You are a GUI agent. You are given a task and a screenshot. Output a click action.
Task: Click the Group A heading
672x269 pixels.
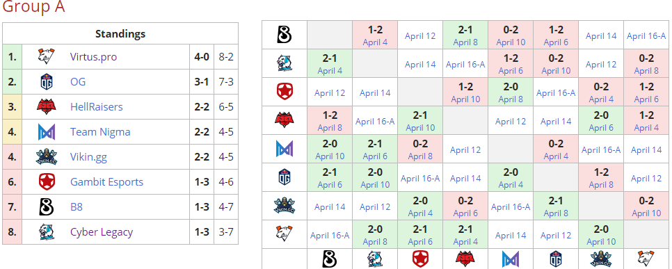33,7
